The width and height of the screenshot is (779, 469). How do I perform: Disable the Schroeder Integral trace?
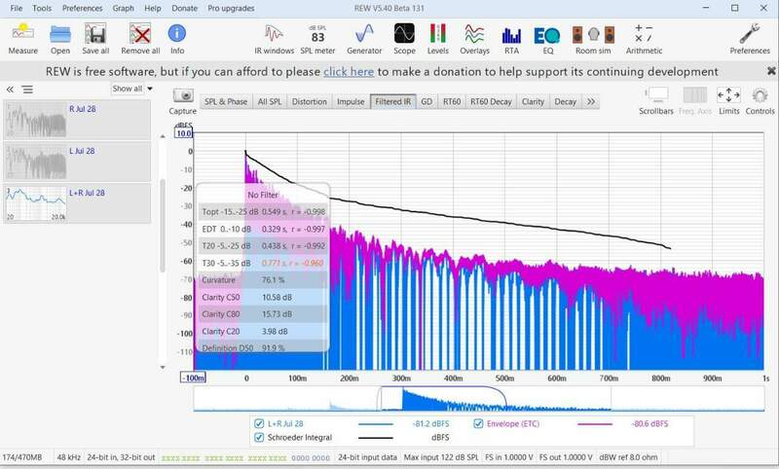point(259,437)
